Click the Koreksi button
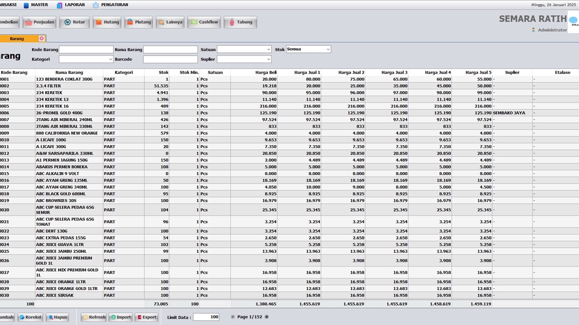This screenshot has width=579, height=325. click(30, 317)
